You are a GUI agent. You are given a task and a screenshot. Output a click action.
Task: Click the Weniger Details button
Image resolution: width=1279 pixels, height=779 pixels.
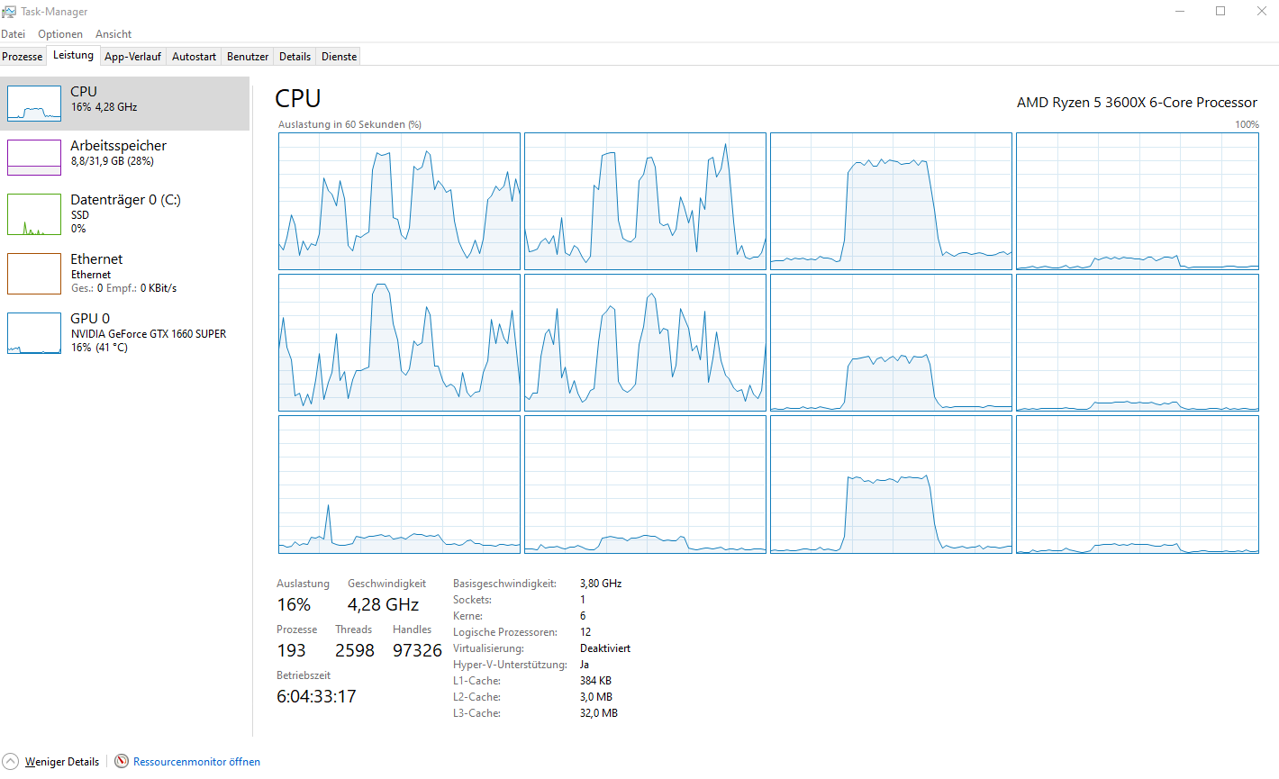62,762
